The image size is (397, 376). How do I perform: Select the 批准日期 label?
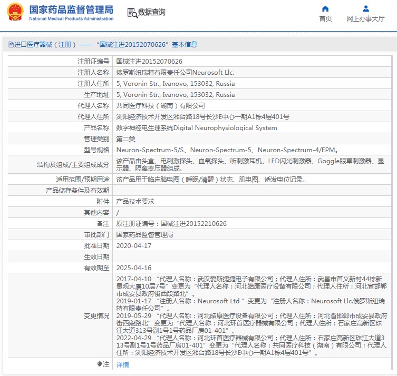tap(96, 246)
